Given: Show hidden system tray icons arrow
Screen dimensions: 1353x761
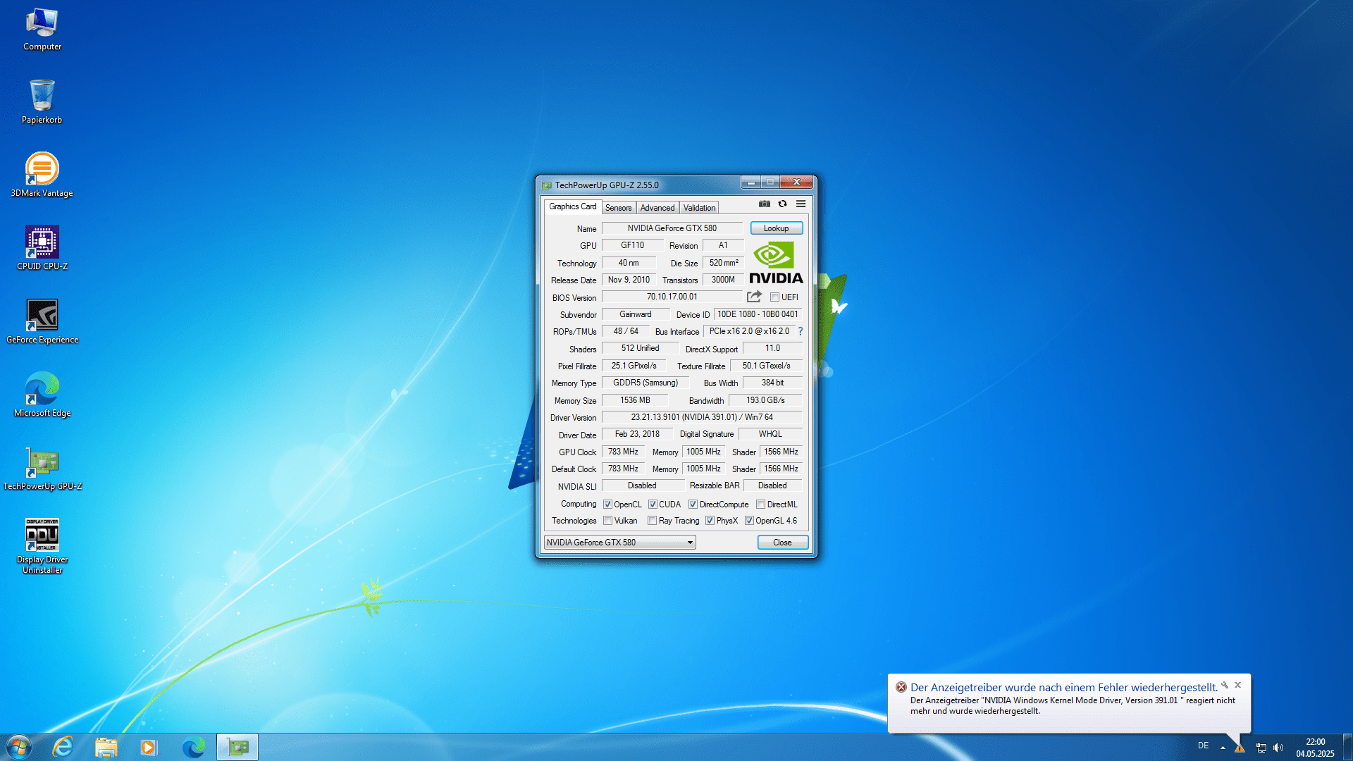Looking at the screenshot, I should pyautogui.click(x=1223, y=747).
